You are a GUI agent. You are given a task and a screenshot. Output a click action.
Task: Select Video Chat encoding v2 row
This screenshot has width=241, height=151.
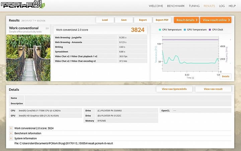click(x=100, y=61)
